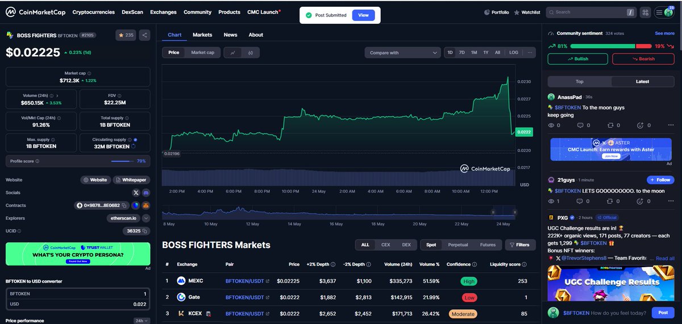Viewport: 682px width, 324px height.
Task: Add BOSS FIGHTERS to watchlist via star
Action: (126, 35)
